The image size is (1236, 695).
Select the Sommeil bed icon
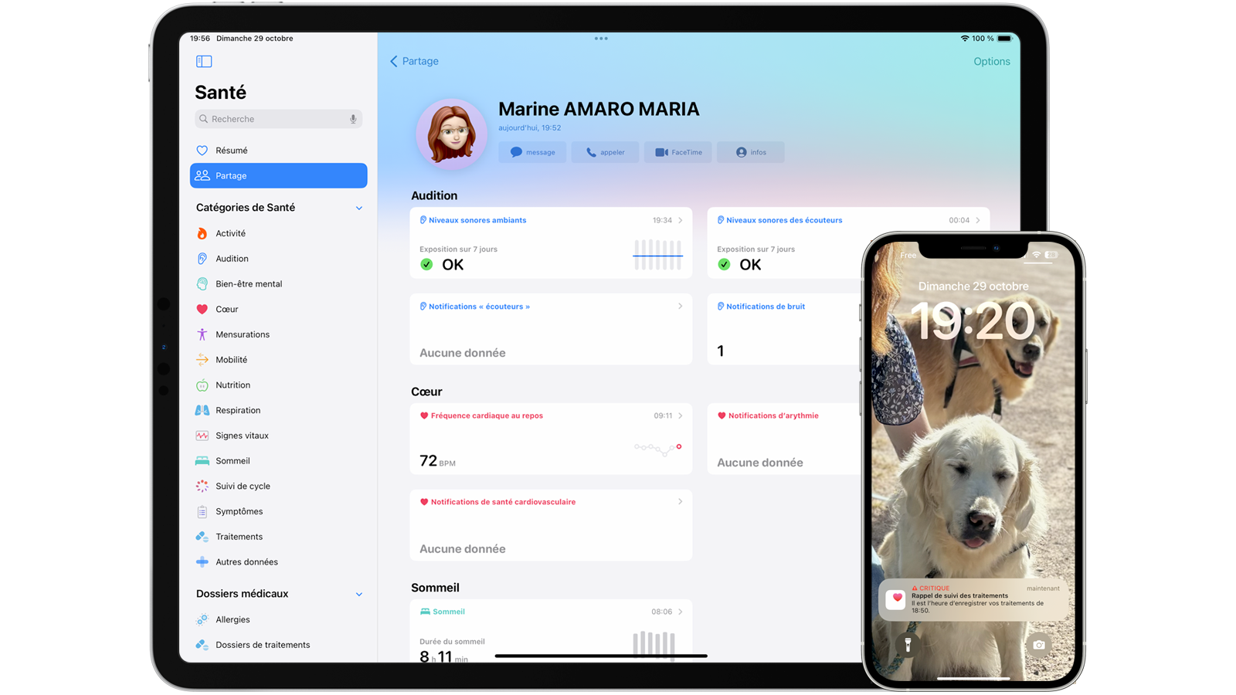point(202,460)
